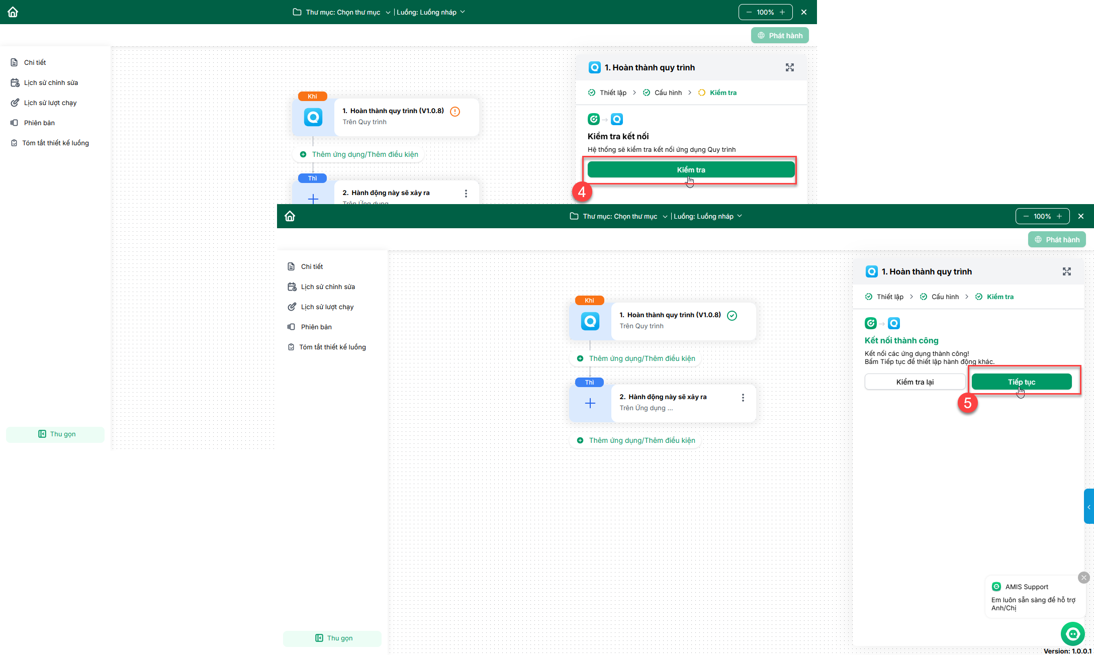Click zoom-in plus next to 100% in lower header

[1059, 216]
